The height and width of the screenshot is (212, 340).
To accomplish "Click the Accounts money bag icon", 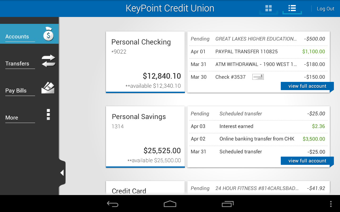I will pos(48,34).
